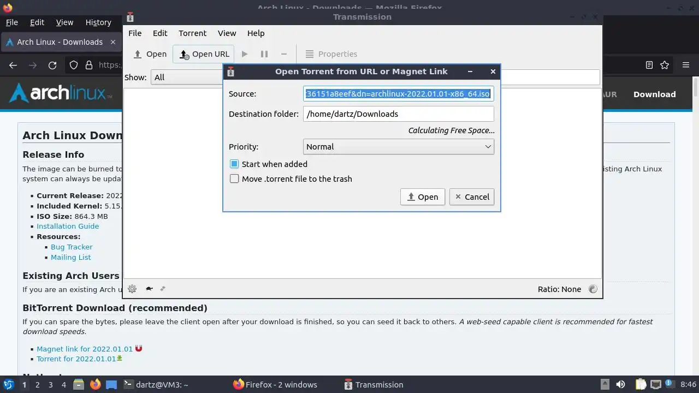Screen dimensions: 699x393
Task: Click the dialog title bar Transmission icon
Action: (230, 72)
